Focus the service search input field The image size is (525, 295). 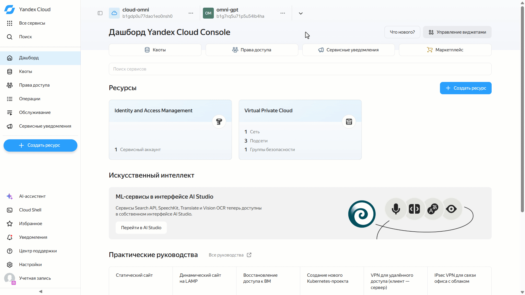click(300, 69)
